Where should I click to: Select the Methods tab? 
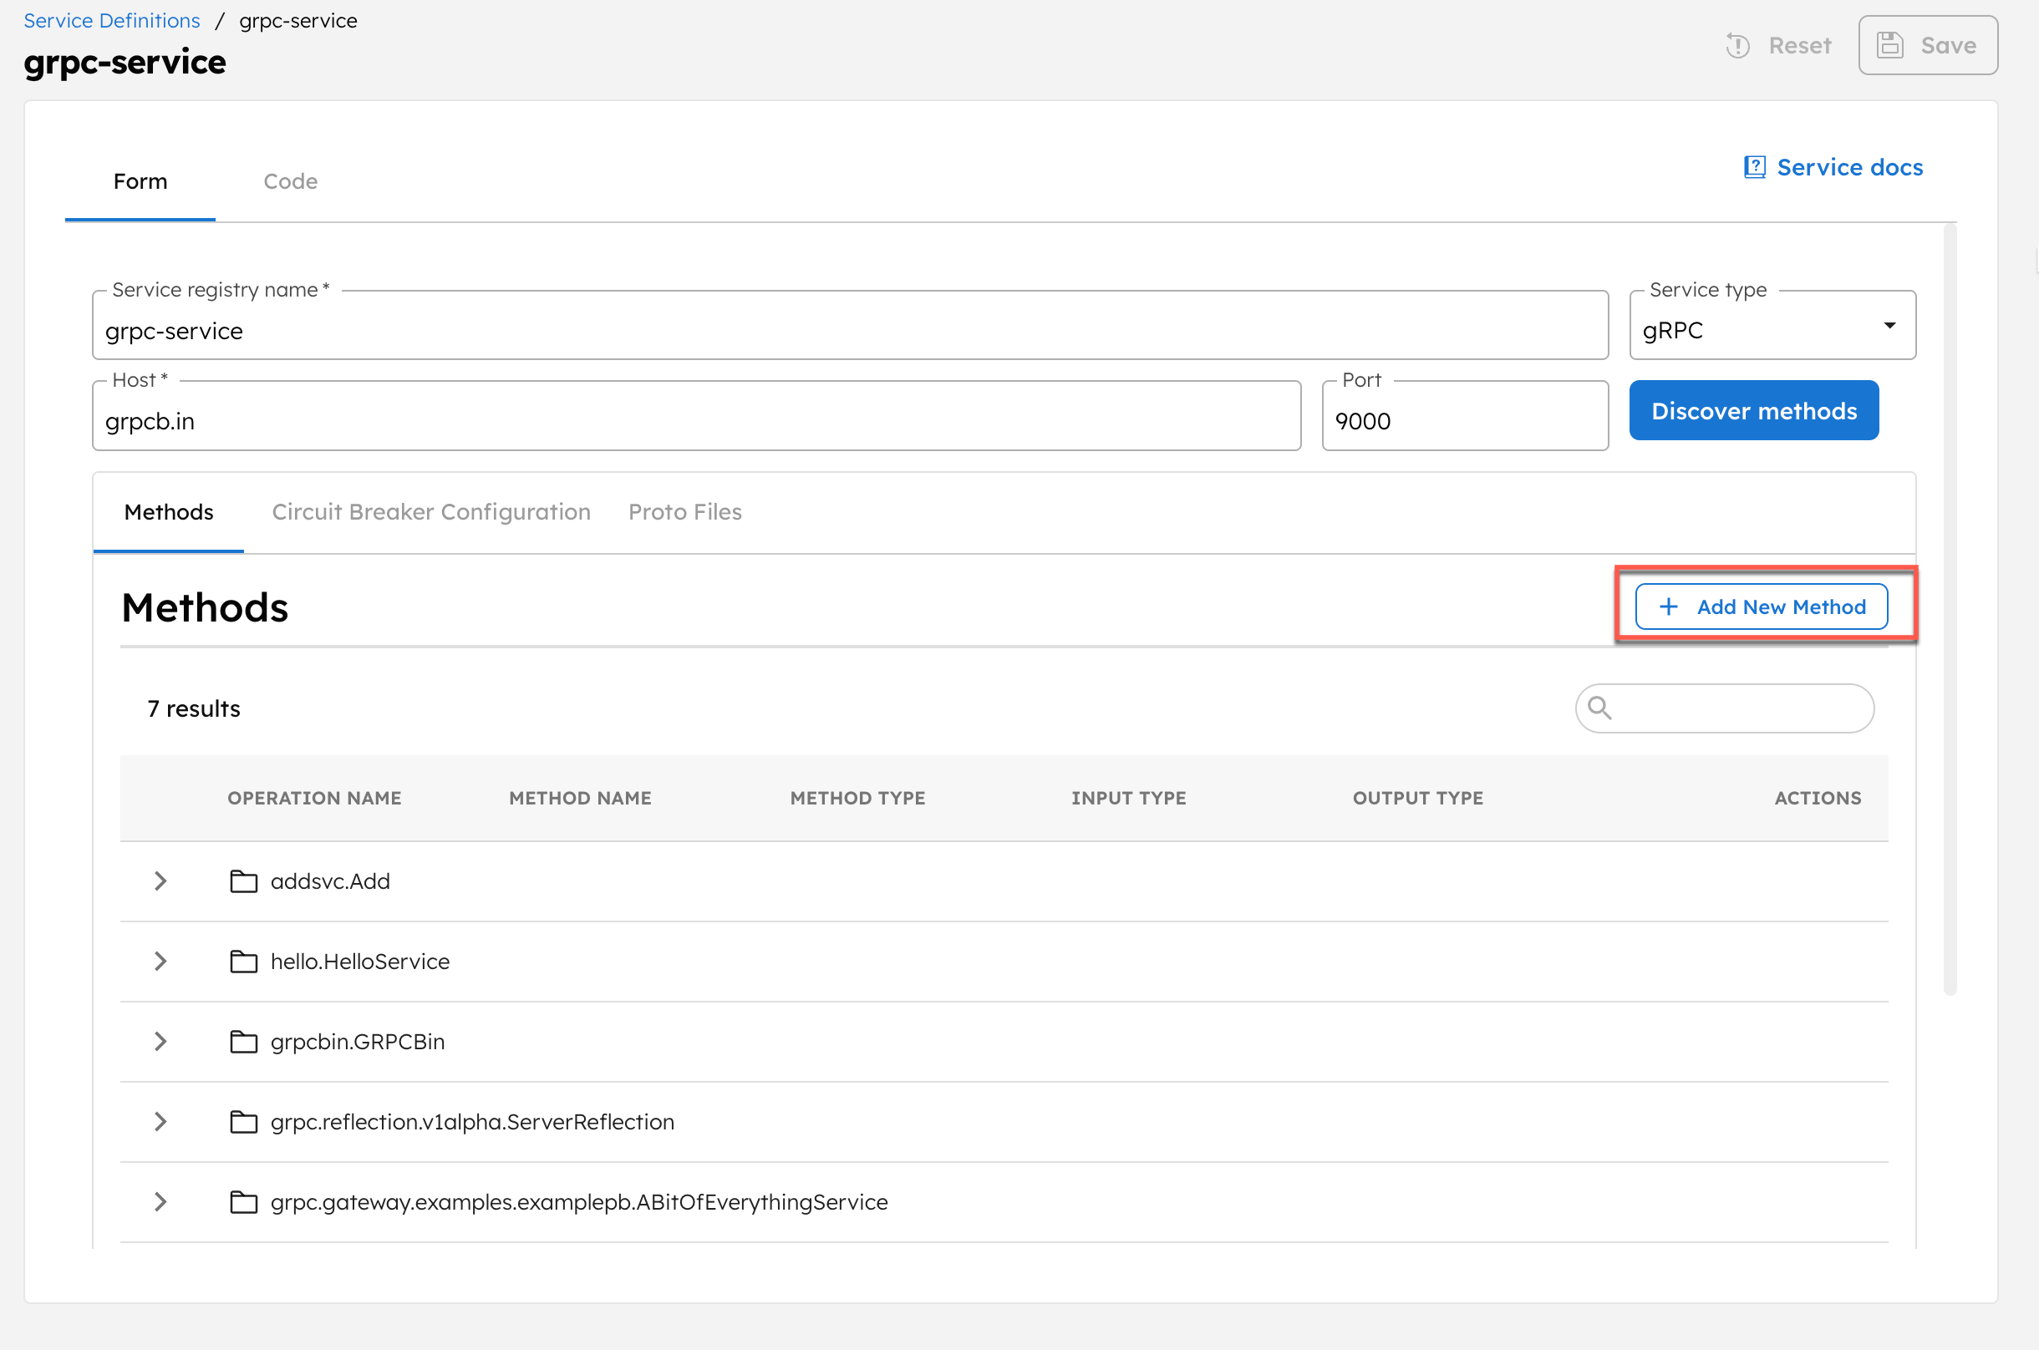tap(169, 512)
